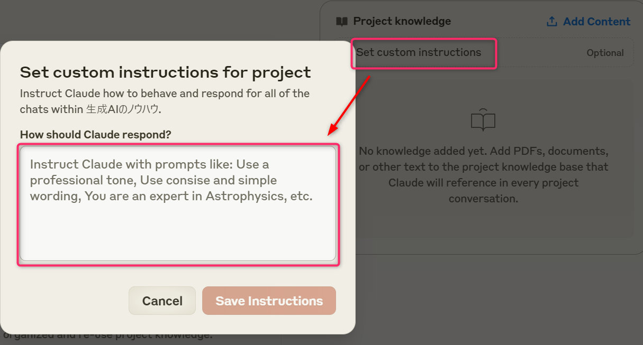The width and height of the screenshot is (643, 345).
Task: Click the Claude will reference in every project text
Action: [483, 183]
